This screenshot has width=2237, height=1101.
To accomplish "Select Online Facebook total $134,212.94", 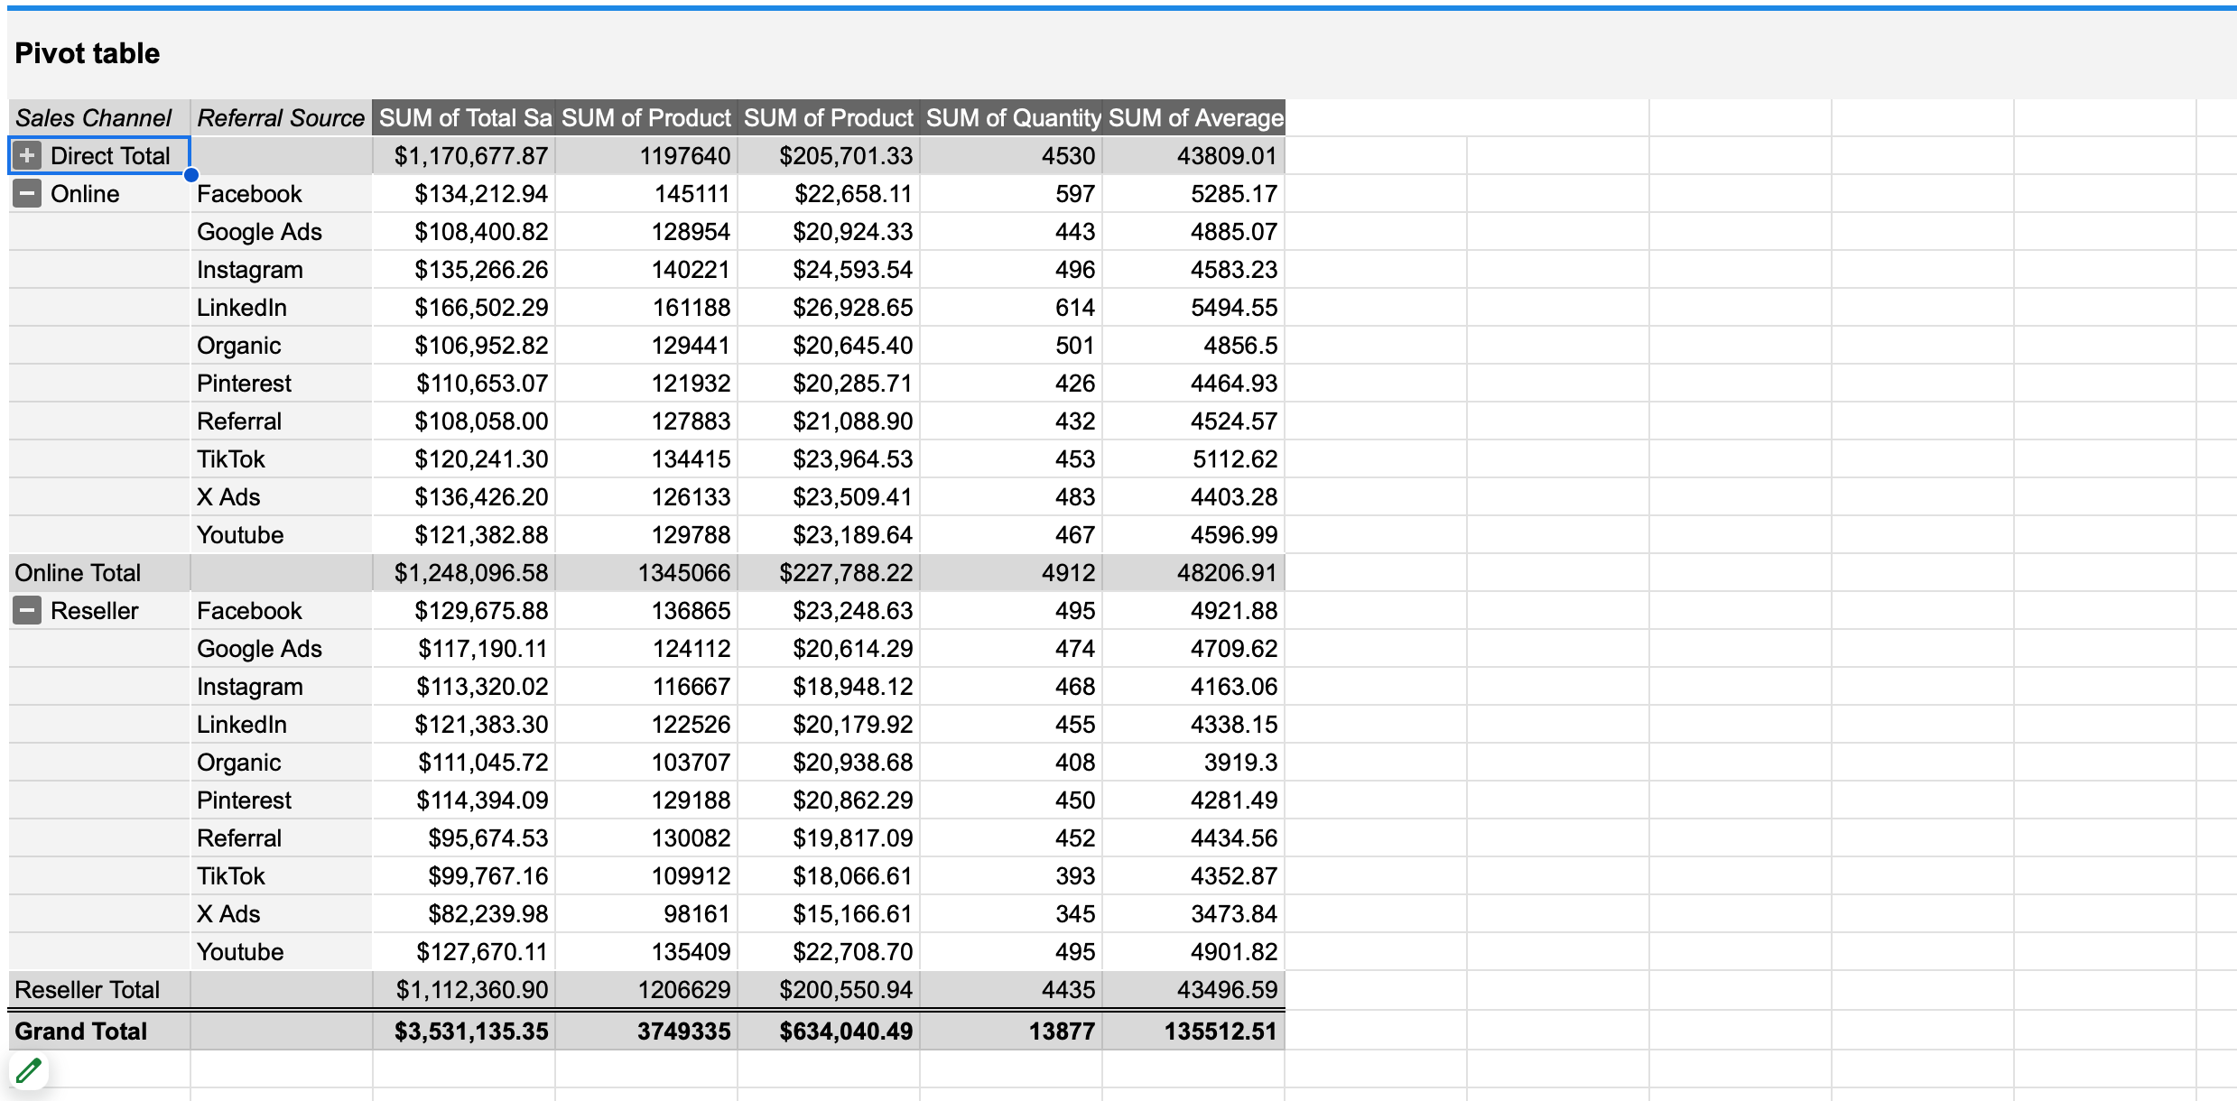I will 464,194.
